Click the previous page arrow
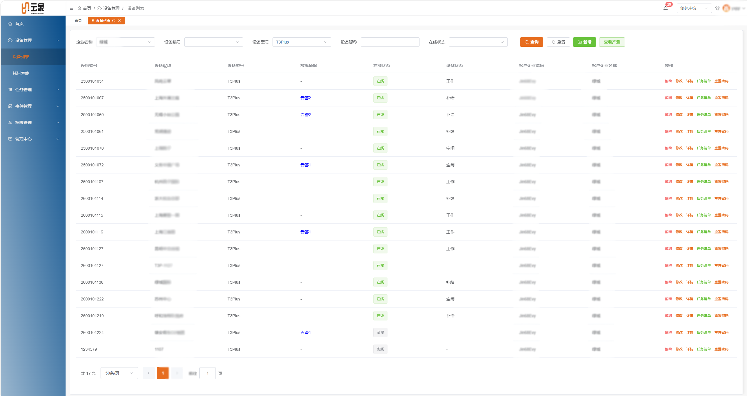Screen dimensions: 747x396 tap(149, 373)
